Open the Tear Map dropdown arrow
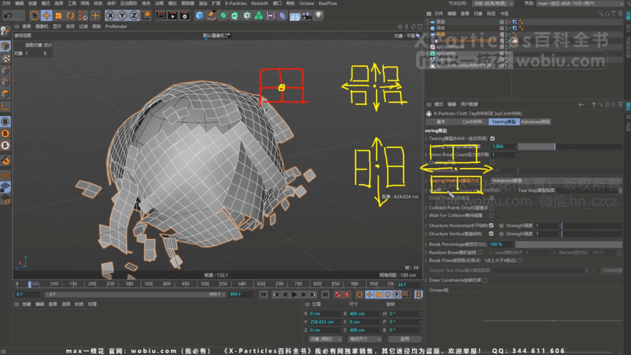This screenshot has width=631, height=355. point(620,191)
